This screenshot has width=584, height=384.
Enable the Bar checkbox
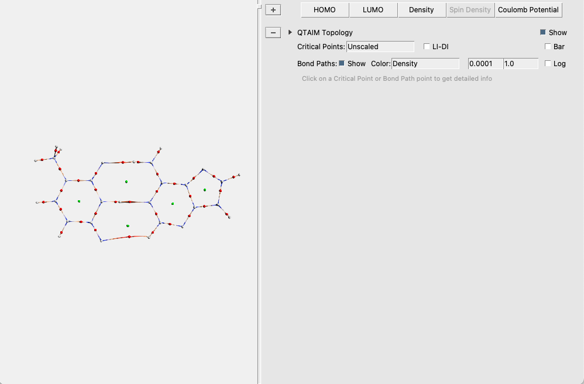(x=547, y=46)
